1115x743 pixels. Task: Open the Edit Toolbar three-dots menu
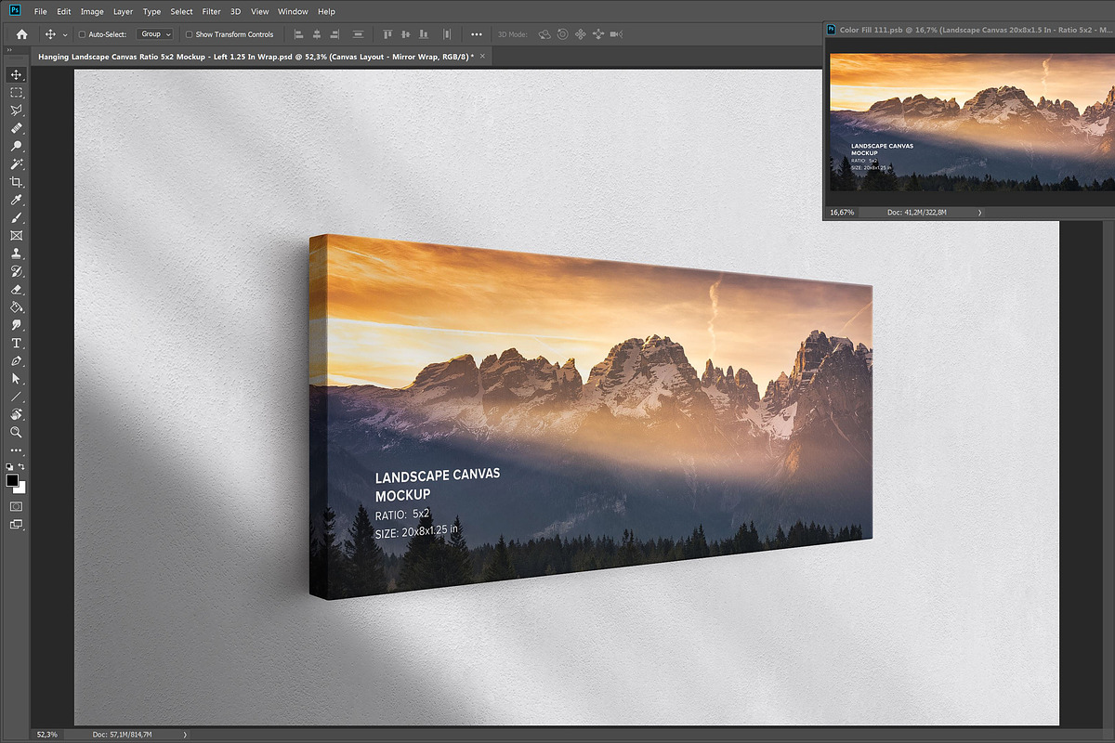click(16, 450)
